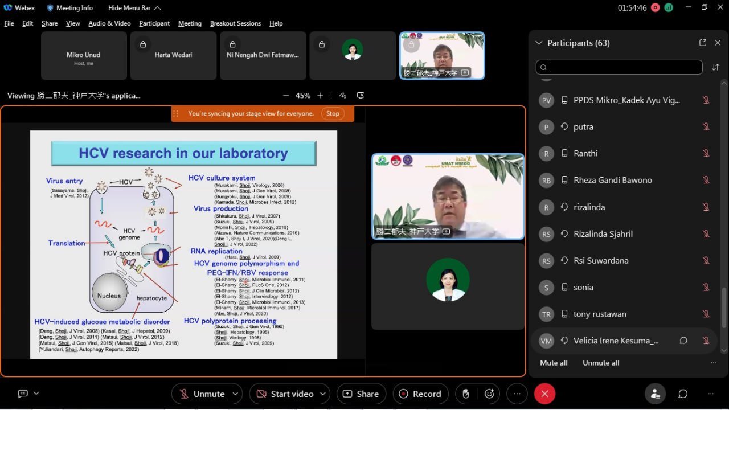Click the red leave meeting button
Viewport: 729px width, 463px height.
coord(544,394)
